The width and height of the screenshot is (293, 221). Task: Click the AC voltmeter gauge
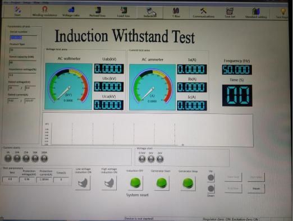click(68, 86)
